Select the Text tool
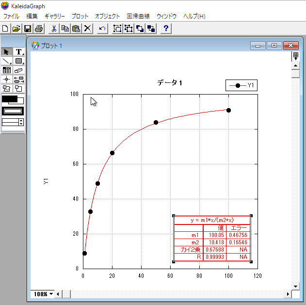 (x=19, y=52)
